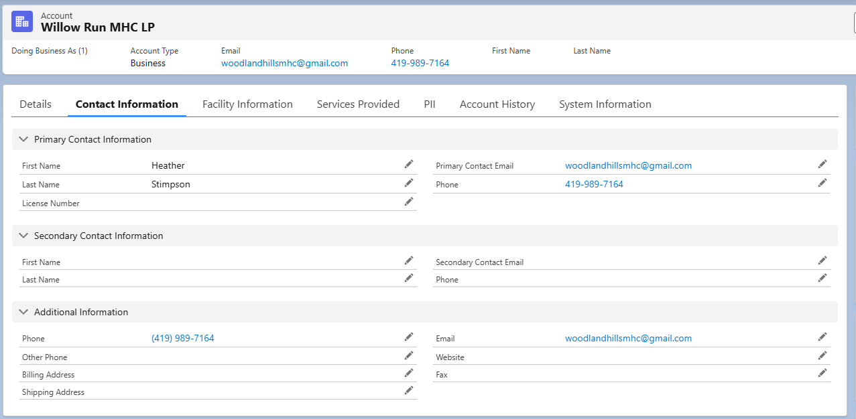Viewport: 856px width, 419px height.
Task: Click the Doing Business As (1) label
Action: (50, 51)
